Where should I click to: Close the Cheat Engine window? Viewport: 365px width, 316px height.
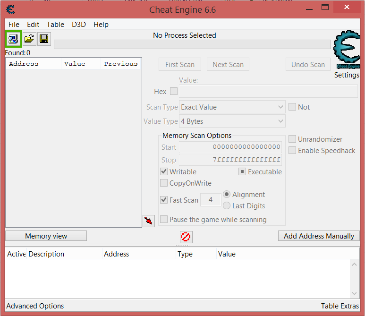tap(347, 7)
